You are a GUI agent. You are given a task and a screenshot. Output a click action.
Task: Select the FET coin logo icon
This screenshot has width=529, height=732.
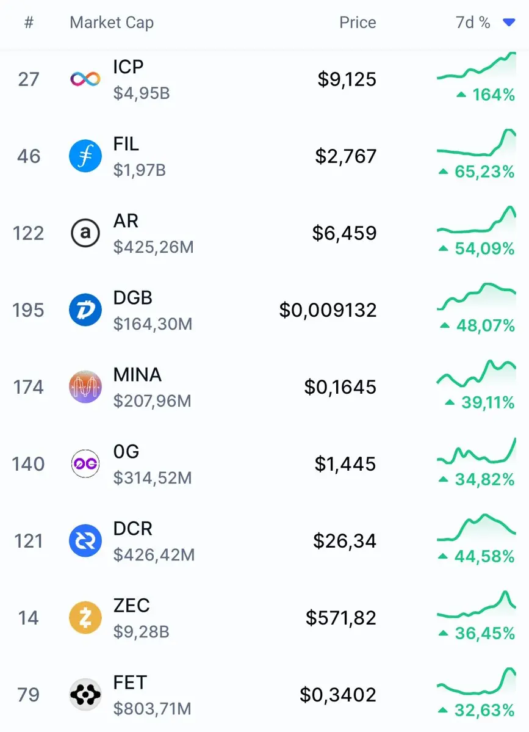(x=85, y=695)
